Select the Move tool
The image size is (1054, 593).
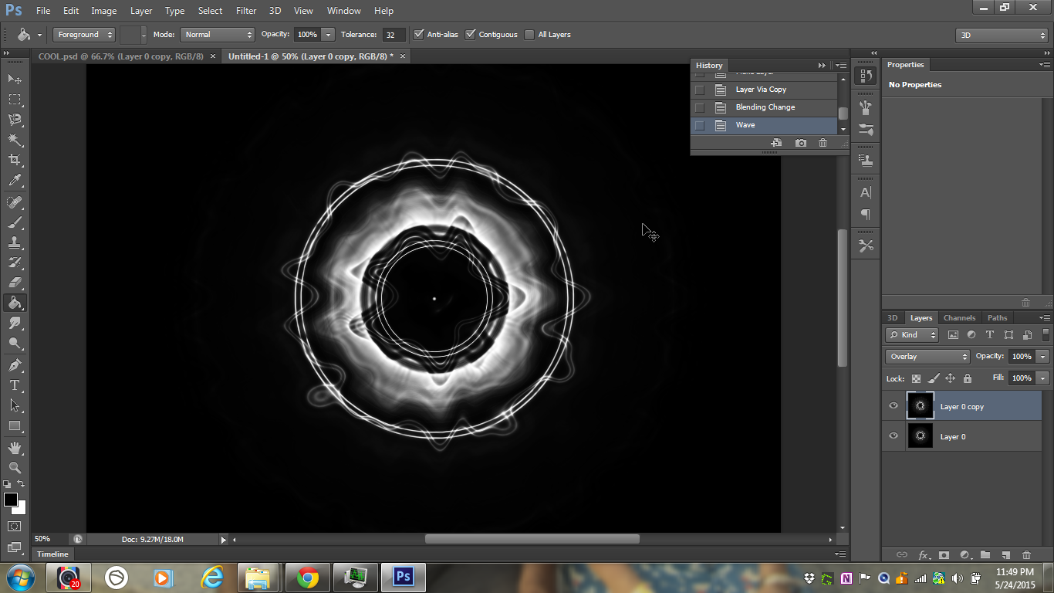(x=15, y=79)
